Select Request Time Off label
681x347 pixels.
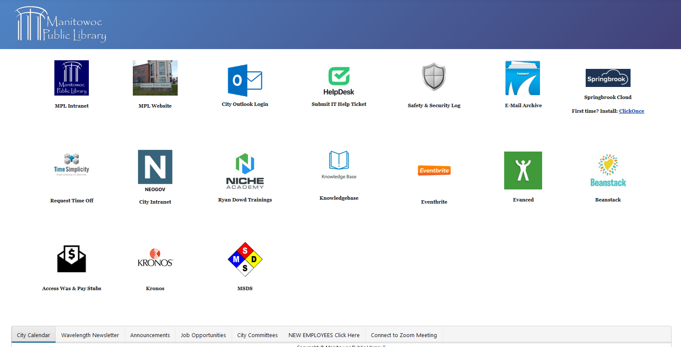[x=72, y=201]
